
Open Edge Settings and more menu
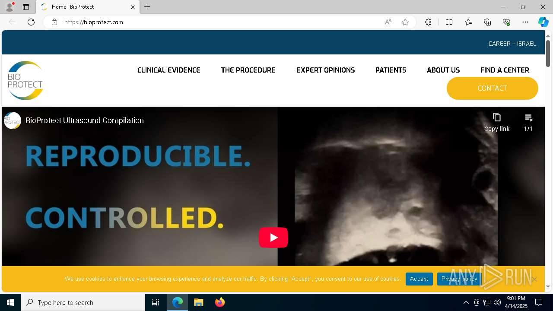[525, 22]
